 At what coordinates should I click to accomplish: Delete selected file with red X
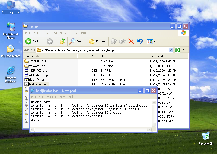click(x=131, y=41)
